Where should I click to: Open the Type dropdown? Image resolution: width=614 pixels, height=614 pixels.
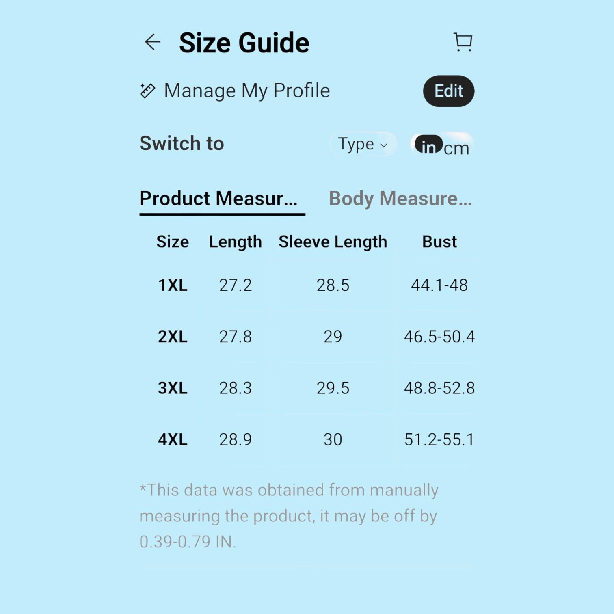(x=363, y=144)
